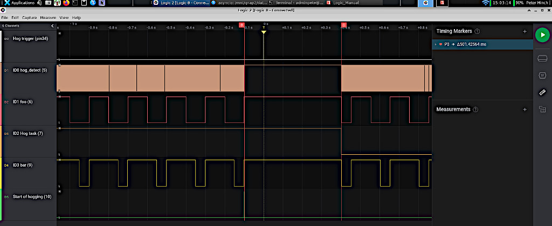The image size is (552, 226).
Task: Open the Help menu
Action: [77, 18]
